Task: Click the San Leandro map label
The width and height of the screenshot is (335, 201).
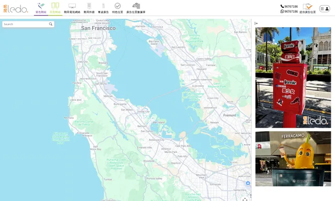Action: pyautogui.click(x=178, y=47)
